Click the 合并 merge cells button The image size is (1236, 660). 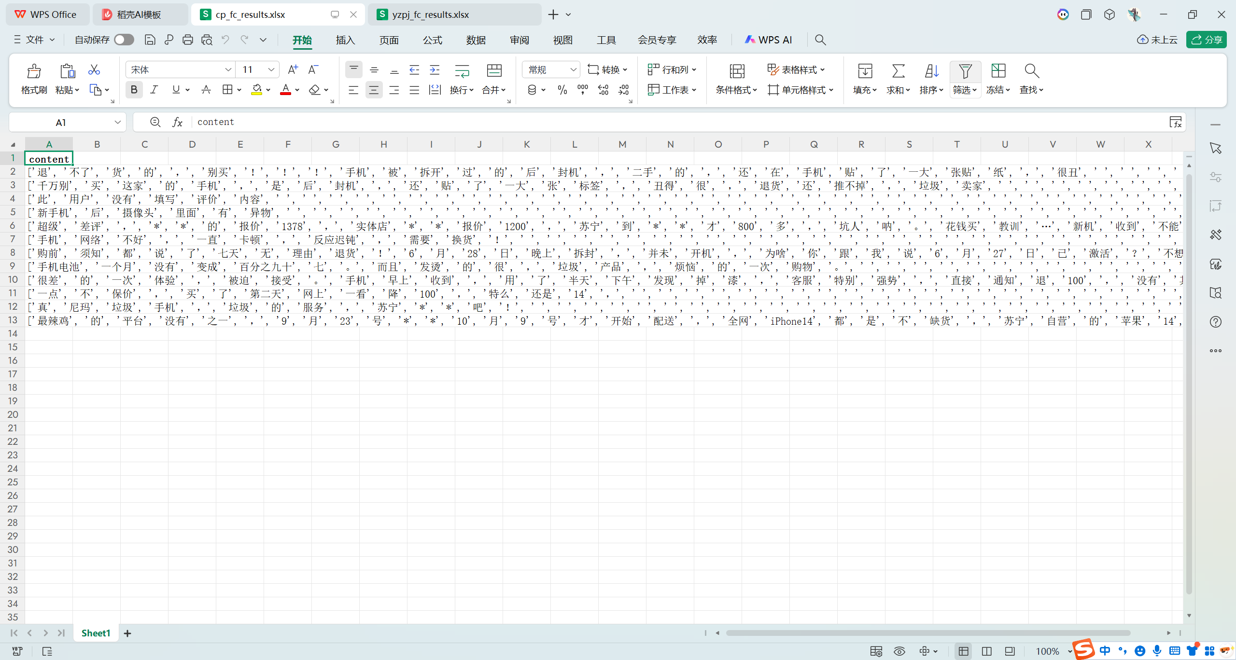click(x=493, y=80)
